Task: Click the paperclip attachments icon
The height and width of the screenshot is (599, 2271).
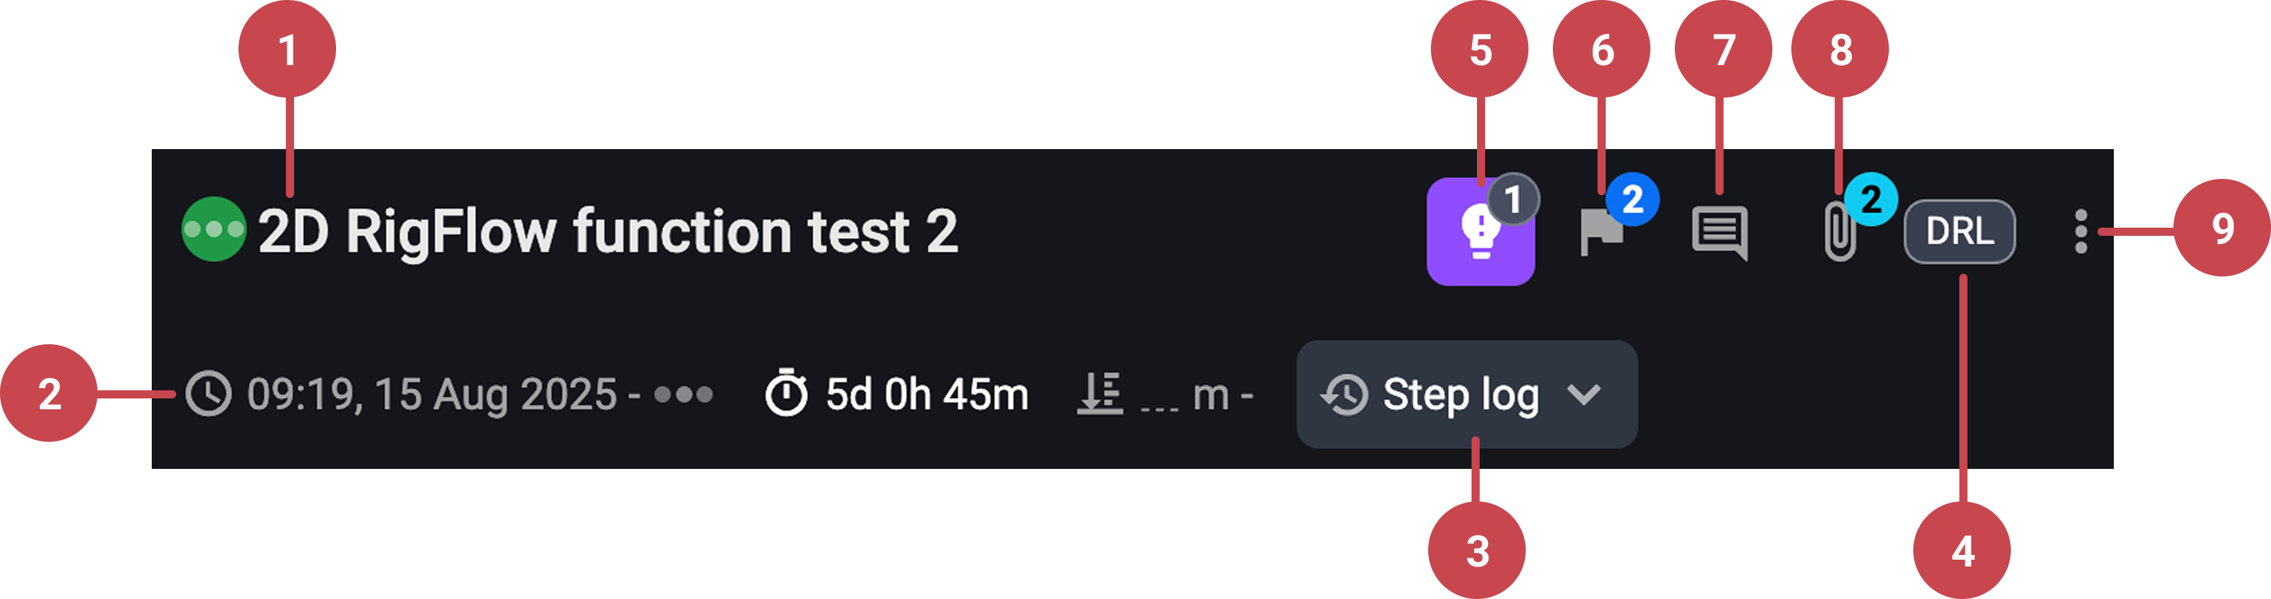Action: (x=1839, y=234)
